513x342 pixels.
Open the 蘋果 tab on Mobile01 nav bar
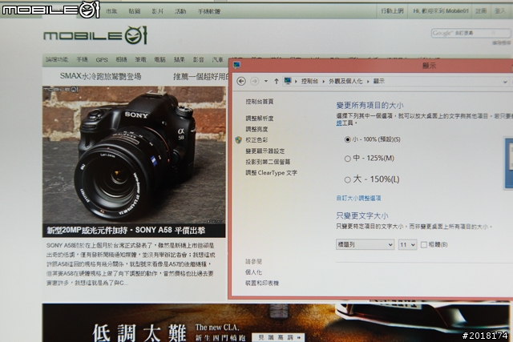click(180, 59)
